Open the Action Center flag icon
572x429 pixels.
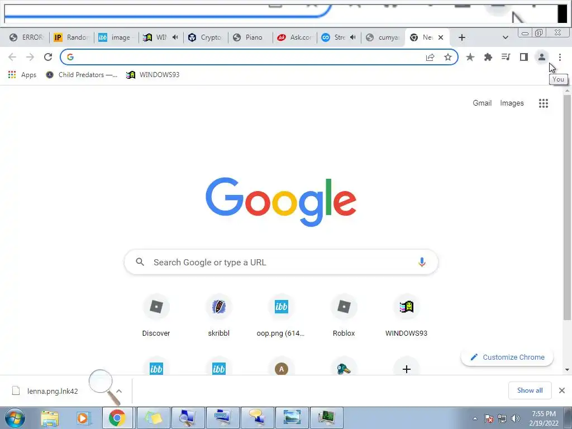tap(489, 418)
